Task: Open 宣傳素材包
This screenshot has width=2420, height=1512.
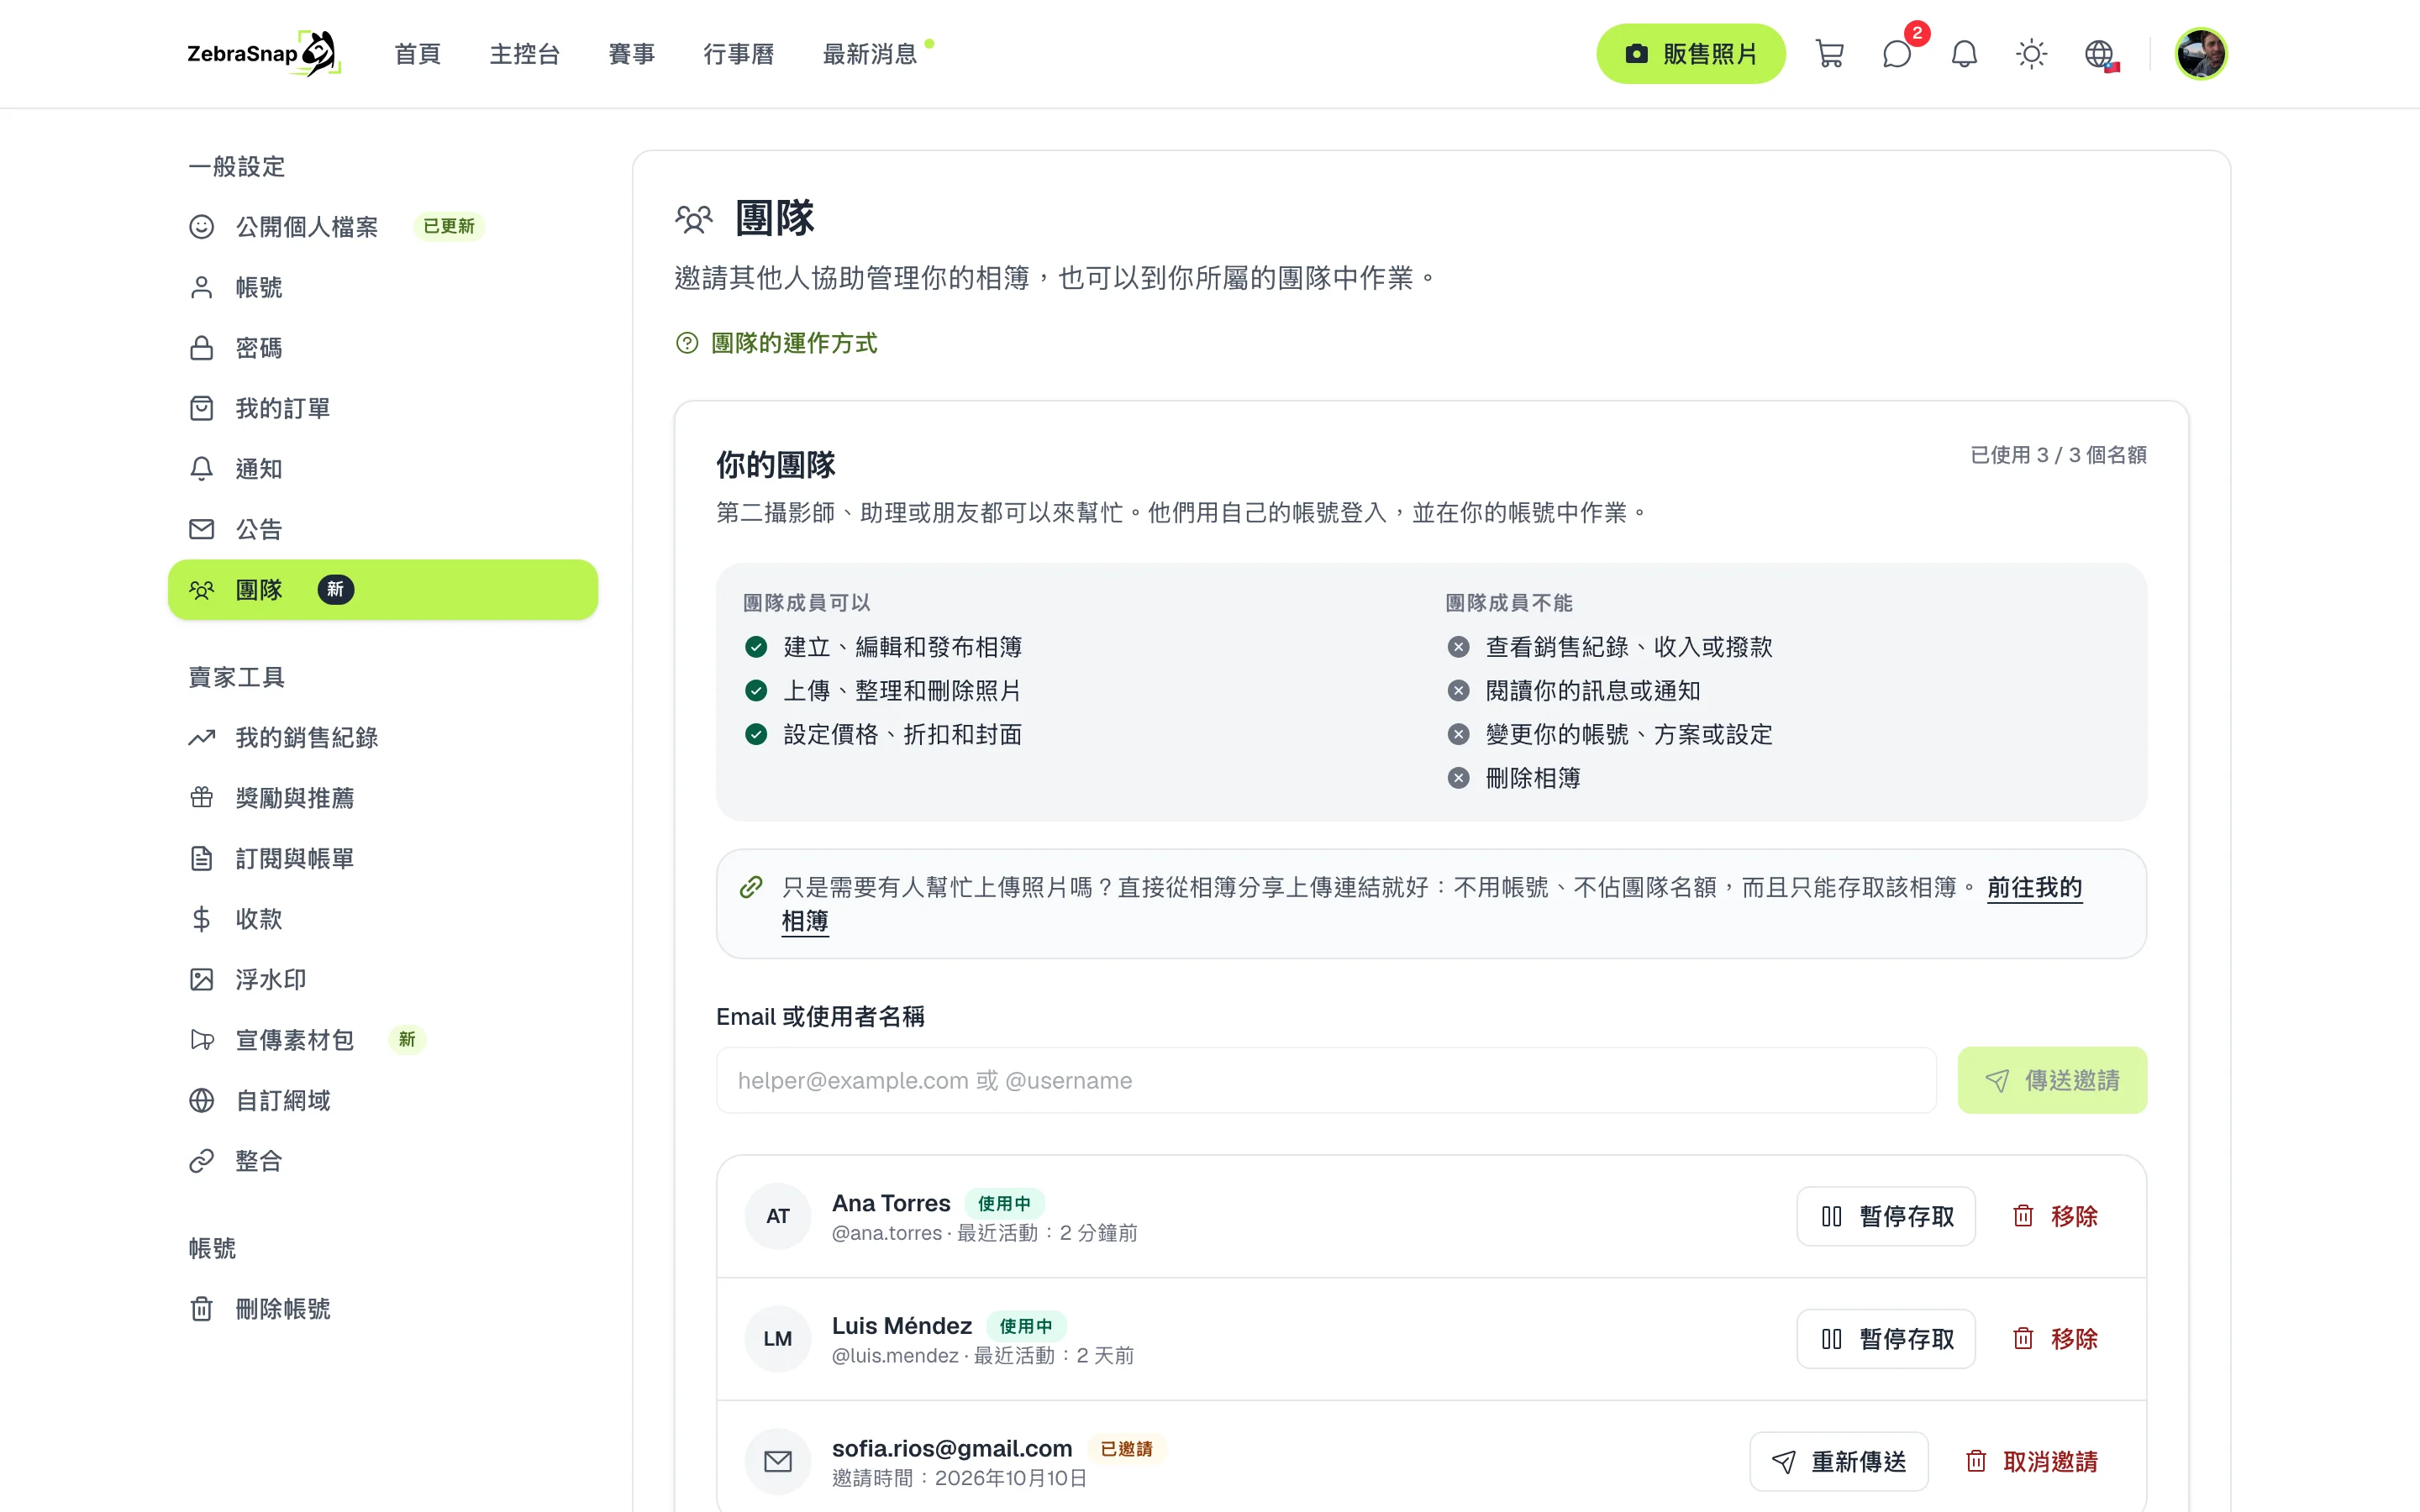Action: (383, 1040)
